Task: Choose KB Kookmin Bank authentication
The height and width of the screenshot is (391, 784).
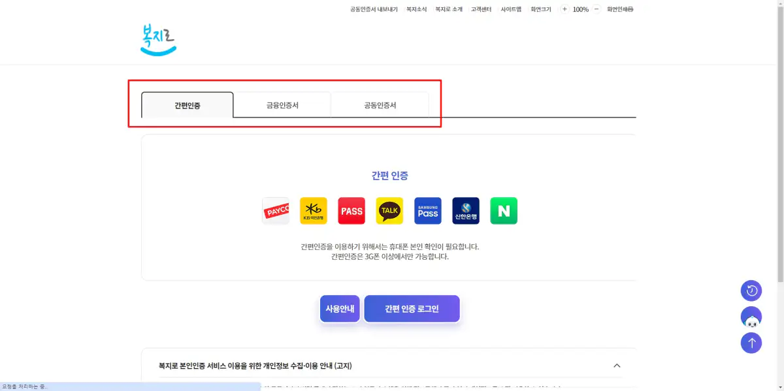Action: pos(314,211)
